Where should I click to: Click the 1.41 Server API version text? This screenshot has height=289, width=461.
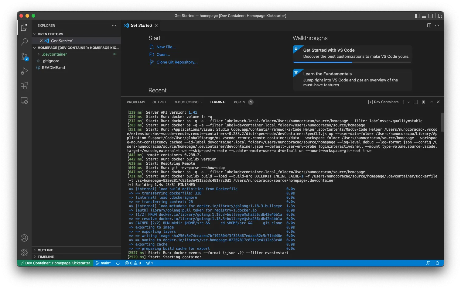tap(193, 112)
